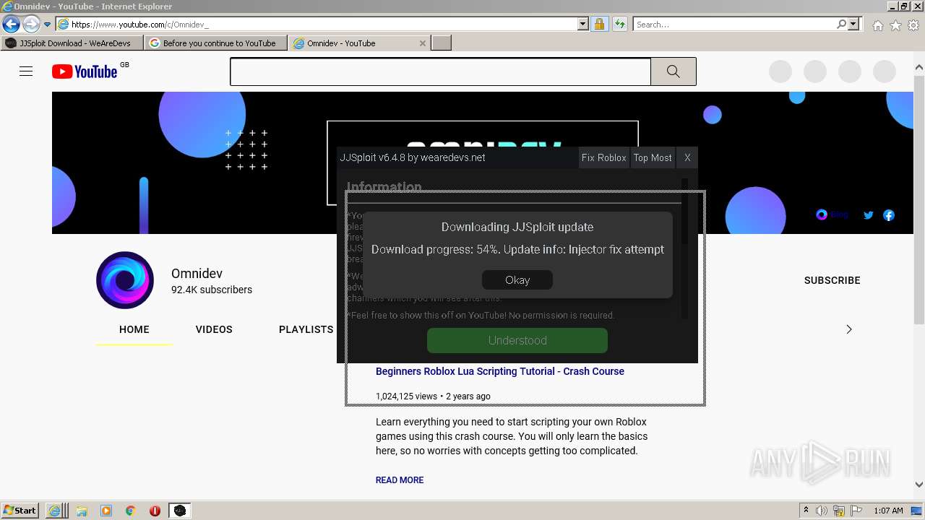Click the SUBSCRIBE button
Screen dimensions: 925x520
832,280
